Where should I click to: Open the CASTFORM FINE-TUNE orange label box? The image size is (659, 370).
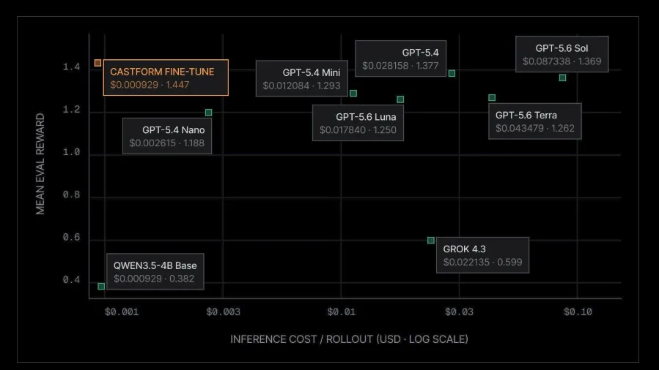click(x=166, y=78)
